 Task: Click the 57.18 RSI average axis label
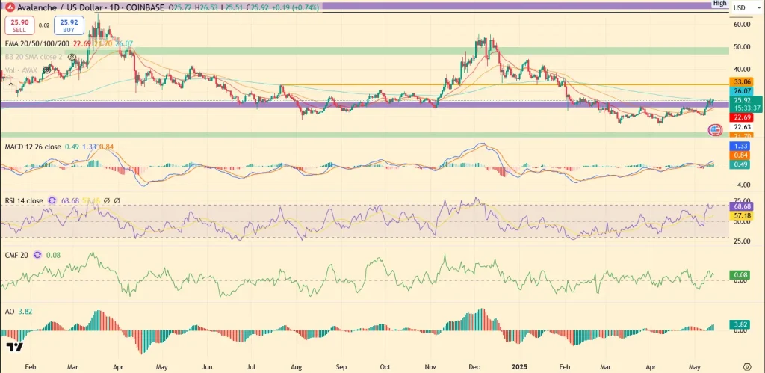tap(740, 215)
